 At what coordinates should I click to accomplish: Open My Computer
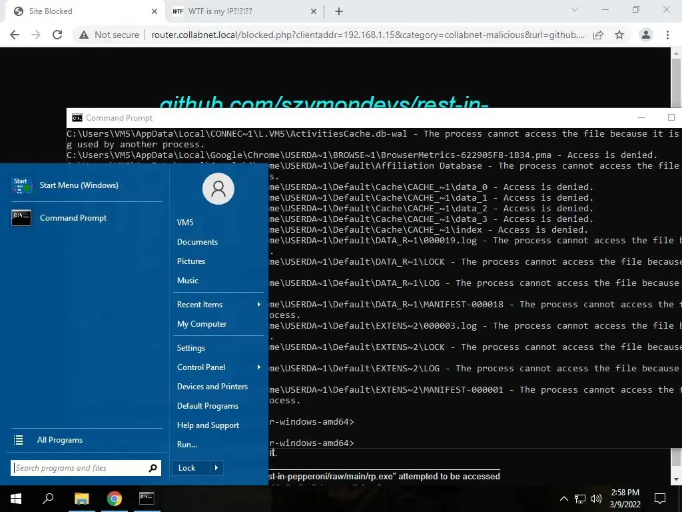[201, 324]
